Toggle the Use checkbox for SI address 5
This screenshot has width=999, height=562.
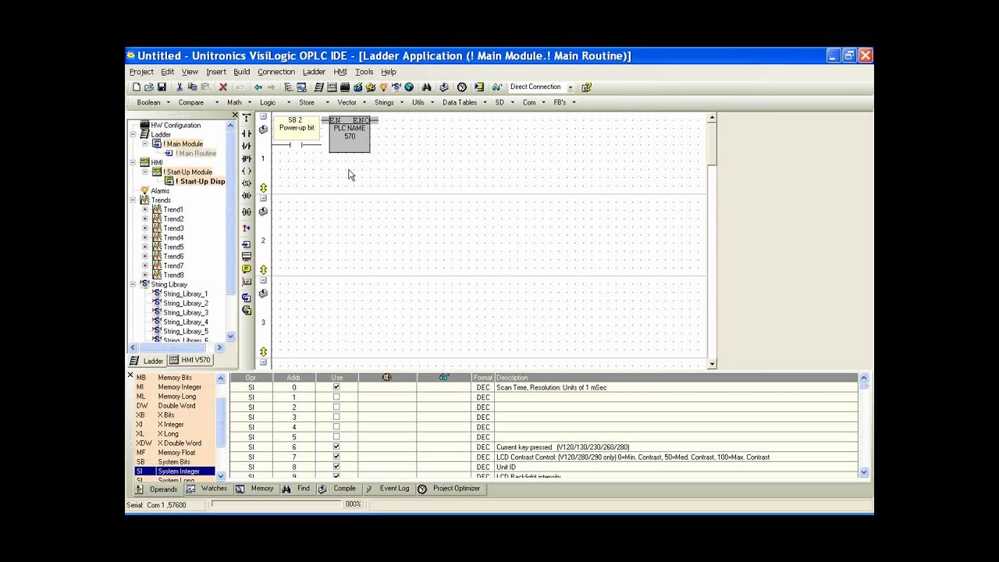pos(336,437)
